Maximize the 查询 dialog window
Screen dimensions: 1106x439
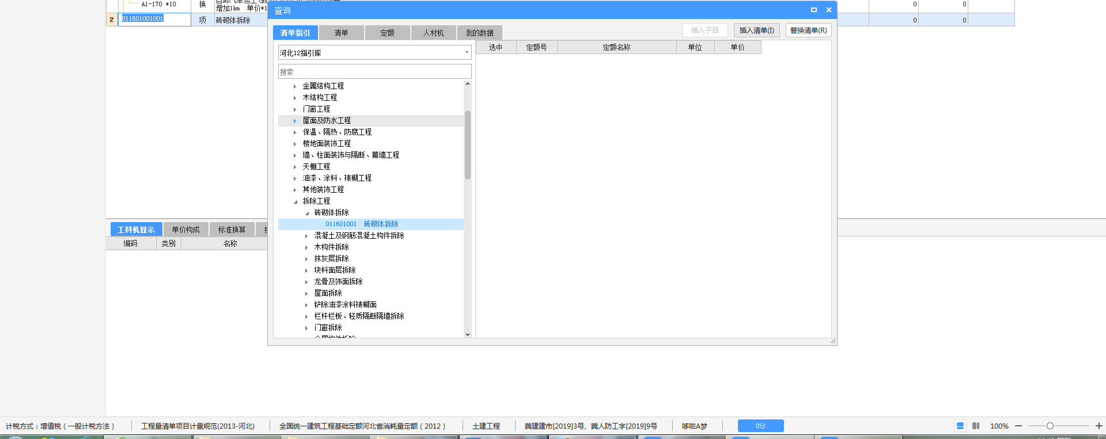pyautogui.click(x=814, y=10)
